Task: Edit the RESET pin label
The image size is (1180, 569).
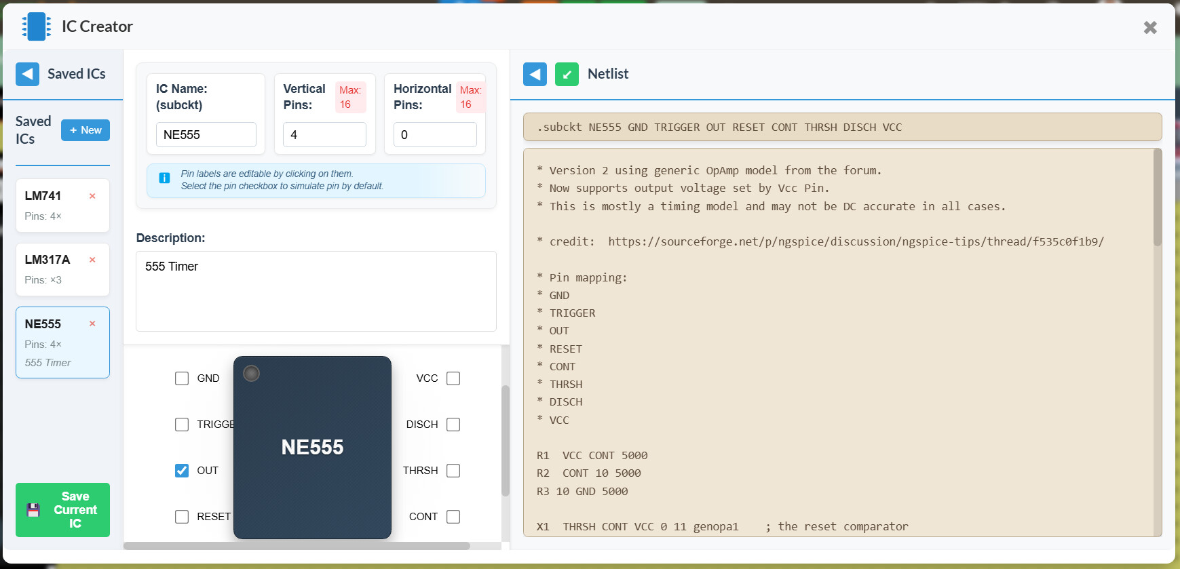Action: coord(214,517)
